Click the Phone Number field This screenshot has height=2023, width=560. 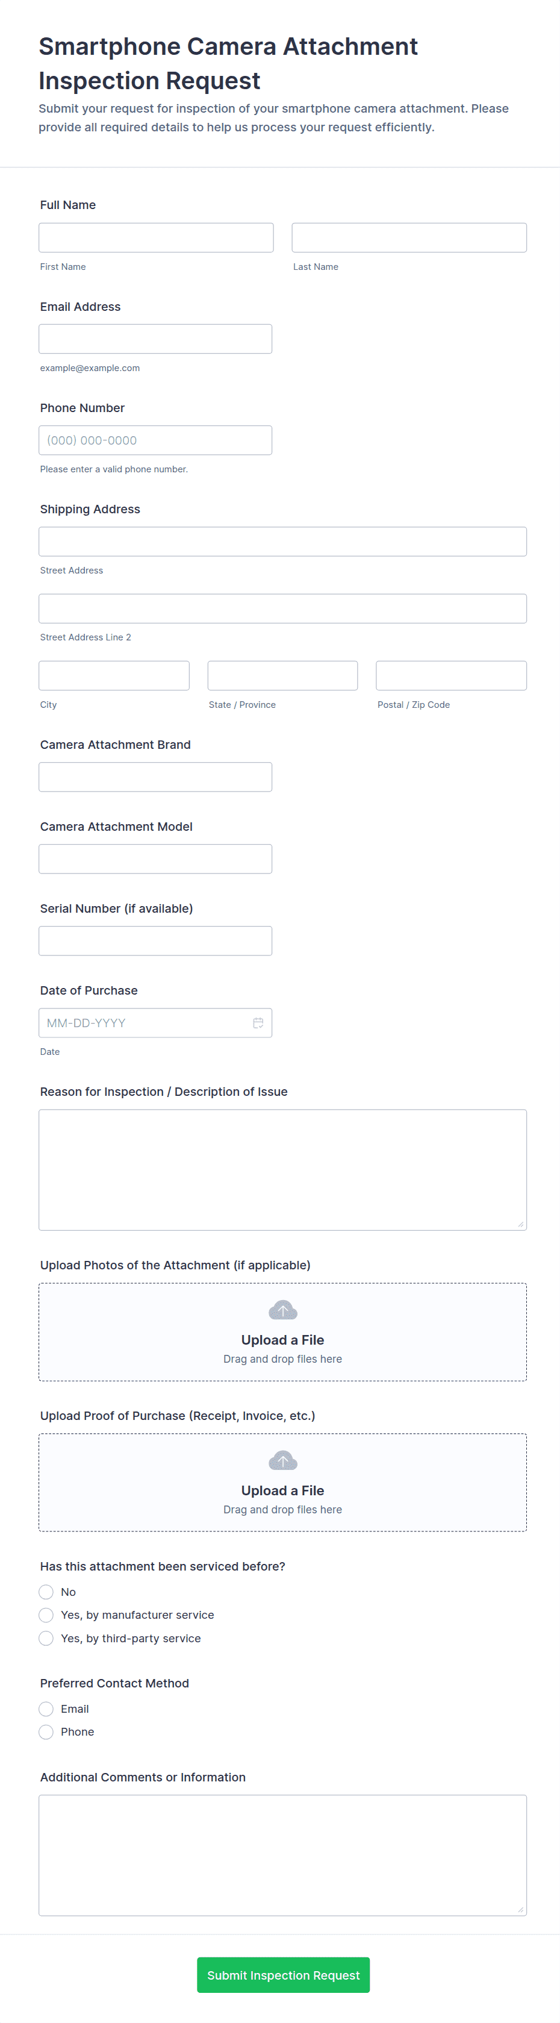click(x=155, y=440)
